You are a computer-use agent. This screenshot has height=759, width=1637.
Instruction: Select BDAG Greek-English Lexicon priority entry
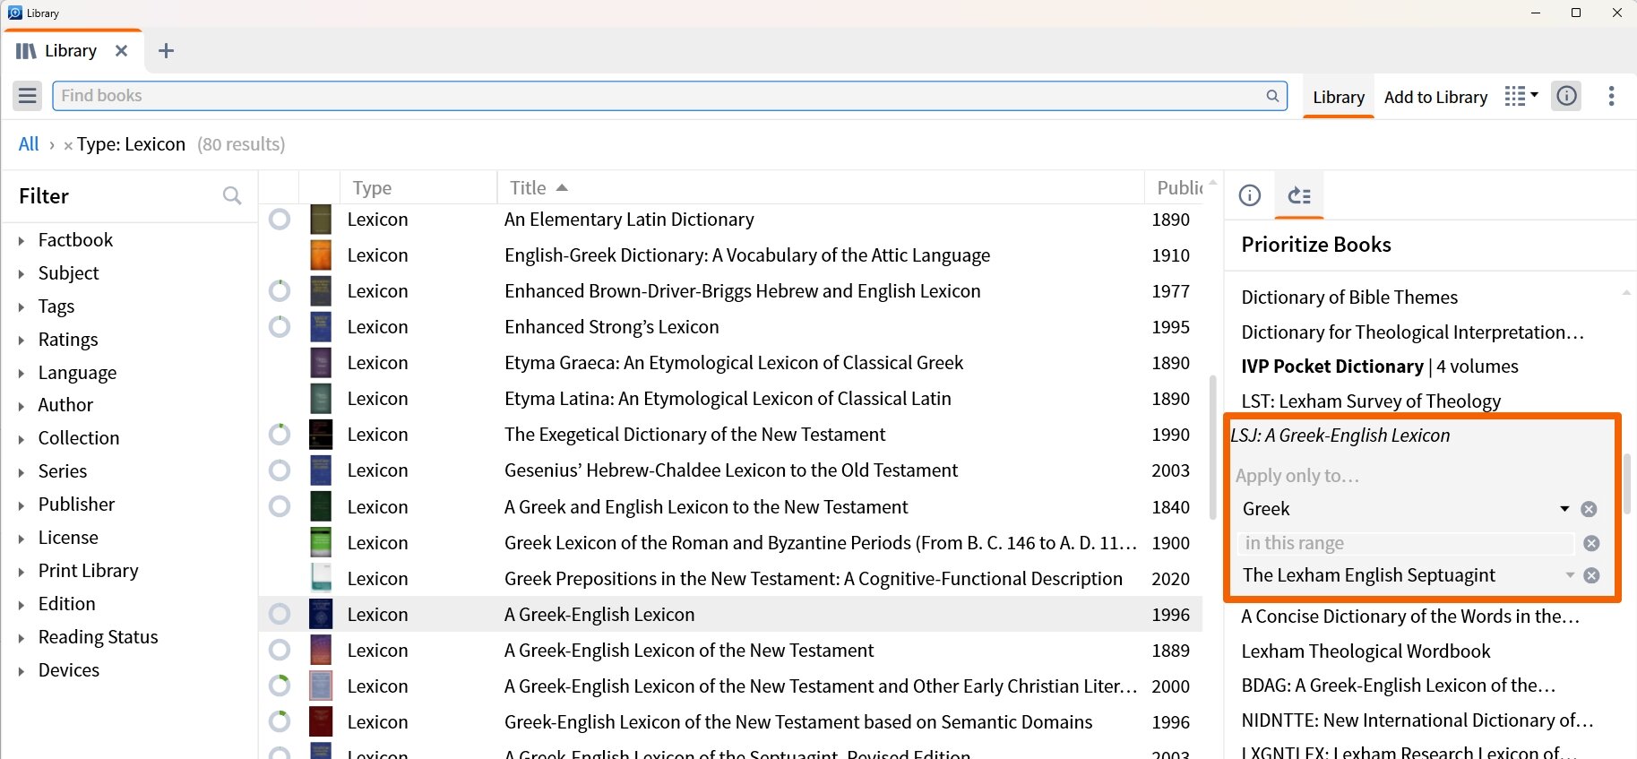tap(1398, 686)
